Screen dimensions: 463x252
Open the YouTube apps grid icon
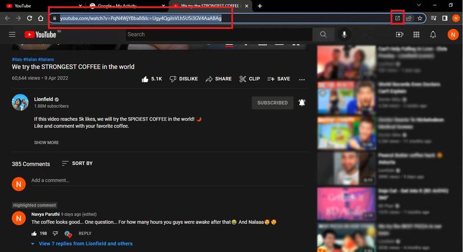pos(416,35)
